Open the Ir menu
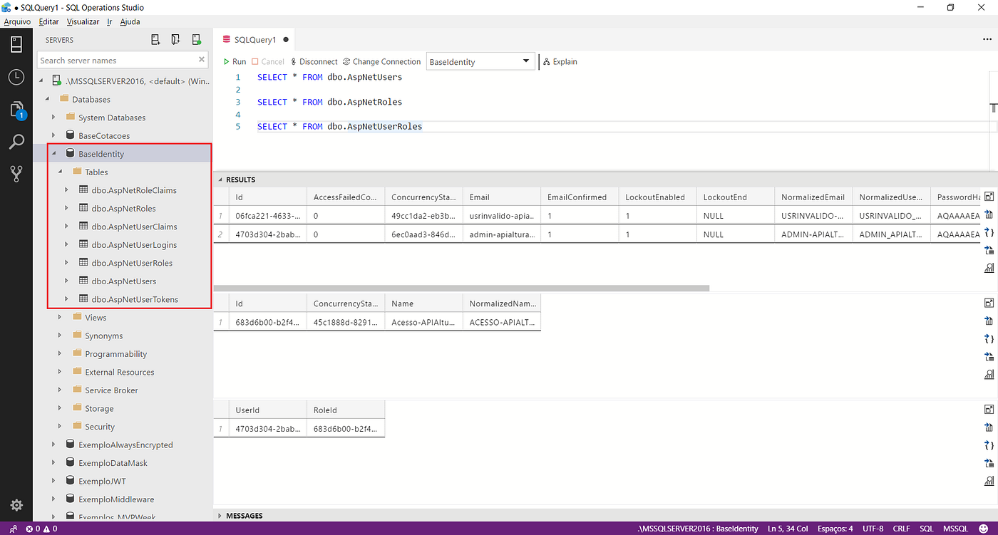This screenshot has height=535, width=998. [x=110, y=21]
